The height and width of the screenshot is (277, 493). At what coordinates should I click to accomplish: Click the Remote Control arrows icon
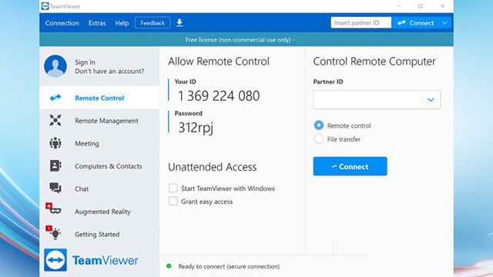(55, 98)
